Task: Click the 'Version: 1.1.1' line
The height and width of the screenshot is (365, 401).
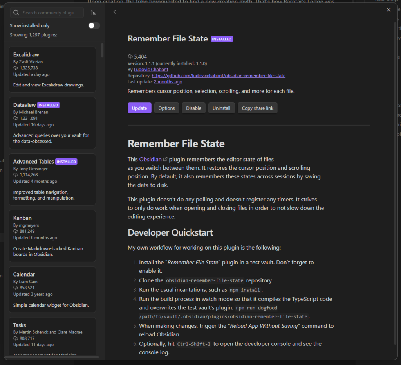Action: 167,63
